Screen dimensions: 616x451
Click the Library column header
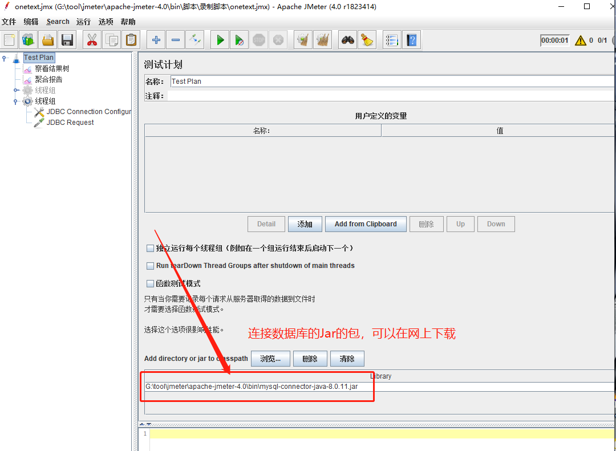coord(379,376)
